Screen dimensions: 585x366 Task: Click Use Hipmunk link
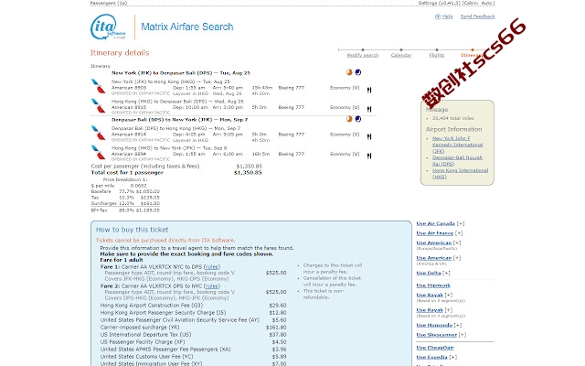[x=433, y=285]
